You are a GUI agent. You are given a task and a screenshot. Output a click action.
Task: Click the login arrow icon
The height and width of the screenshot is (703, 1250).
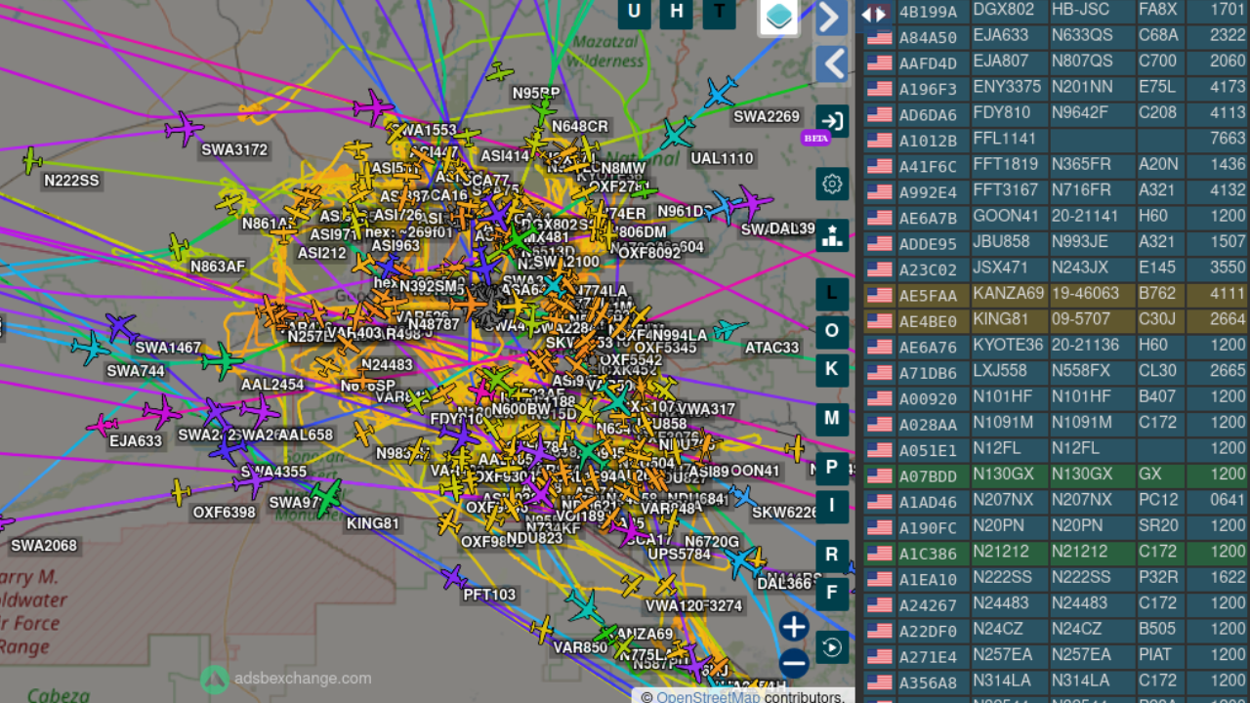pyautogui.click(x=832, y=122)
